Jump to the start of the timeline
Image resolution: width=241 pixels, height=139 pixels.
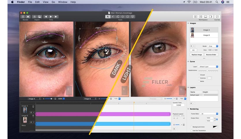tap(46, 17)
